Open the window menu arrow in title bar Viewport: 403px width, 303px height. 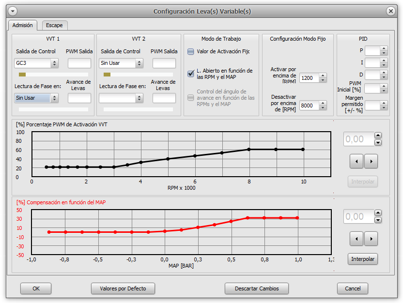(13, 11)
